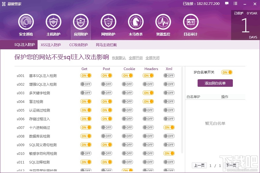
Task: Disable s009 SQL同义语句检测 Post toggle
Action: coord(107,145)
